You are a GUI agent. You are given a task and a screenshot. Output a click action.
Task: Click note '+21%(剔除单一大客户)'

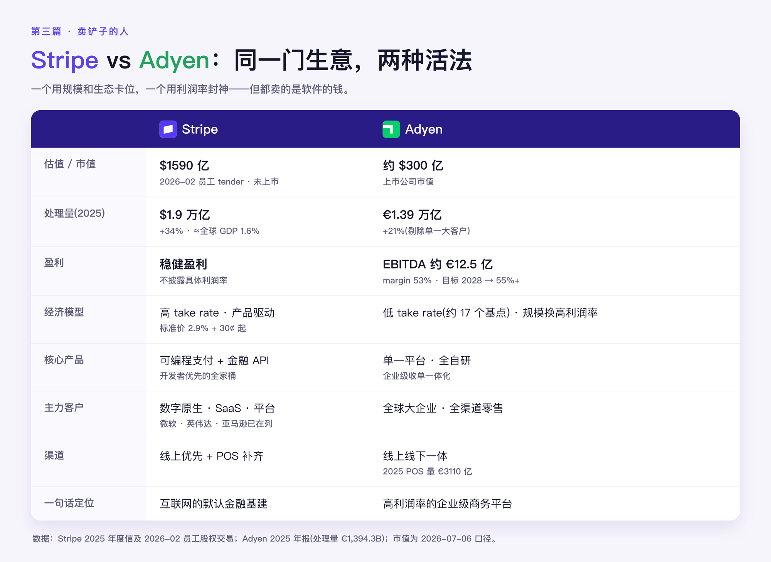point(426,231)
